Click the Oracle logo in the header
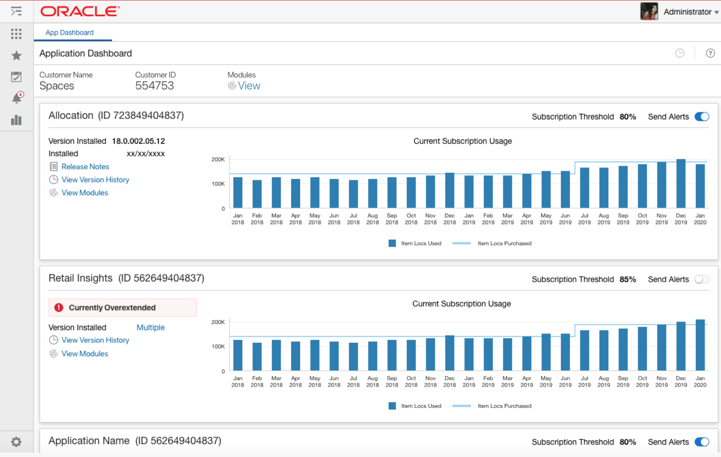This screenshot has width=721, height=457. coord(78,11)
